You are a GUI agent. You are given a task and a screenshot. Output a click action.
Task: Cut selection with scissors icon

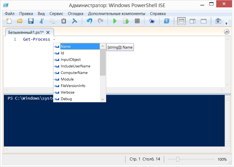point(42,21)
